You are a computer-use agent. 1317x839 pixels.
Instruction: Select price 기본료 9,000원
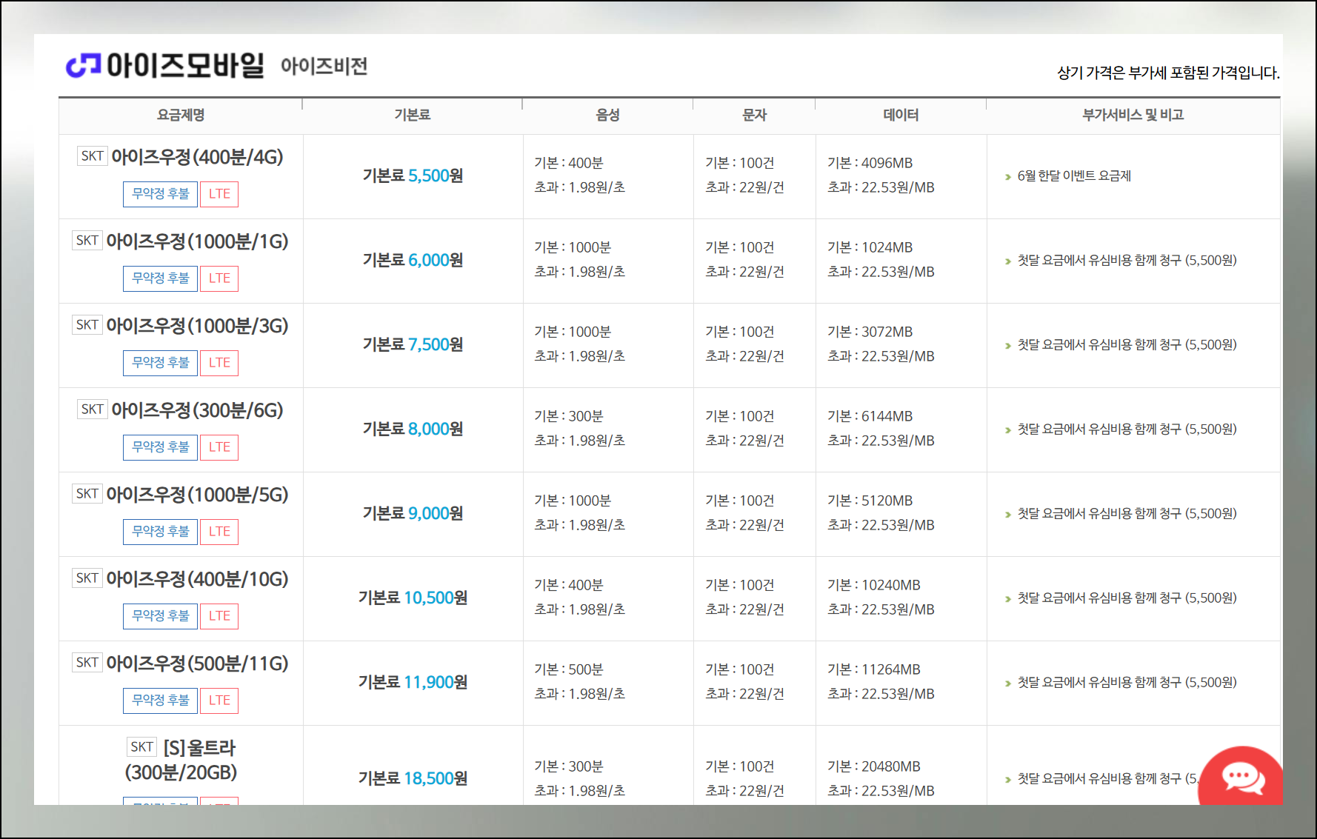pyautogui.click(x=413, y=514)
